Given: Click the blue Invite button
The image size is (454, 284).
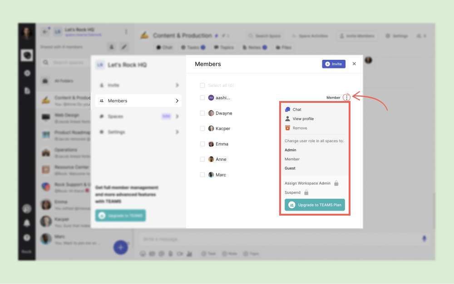Looking at the screenshot, I should click(x=334, y=64).
